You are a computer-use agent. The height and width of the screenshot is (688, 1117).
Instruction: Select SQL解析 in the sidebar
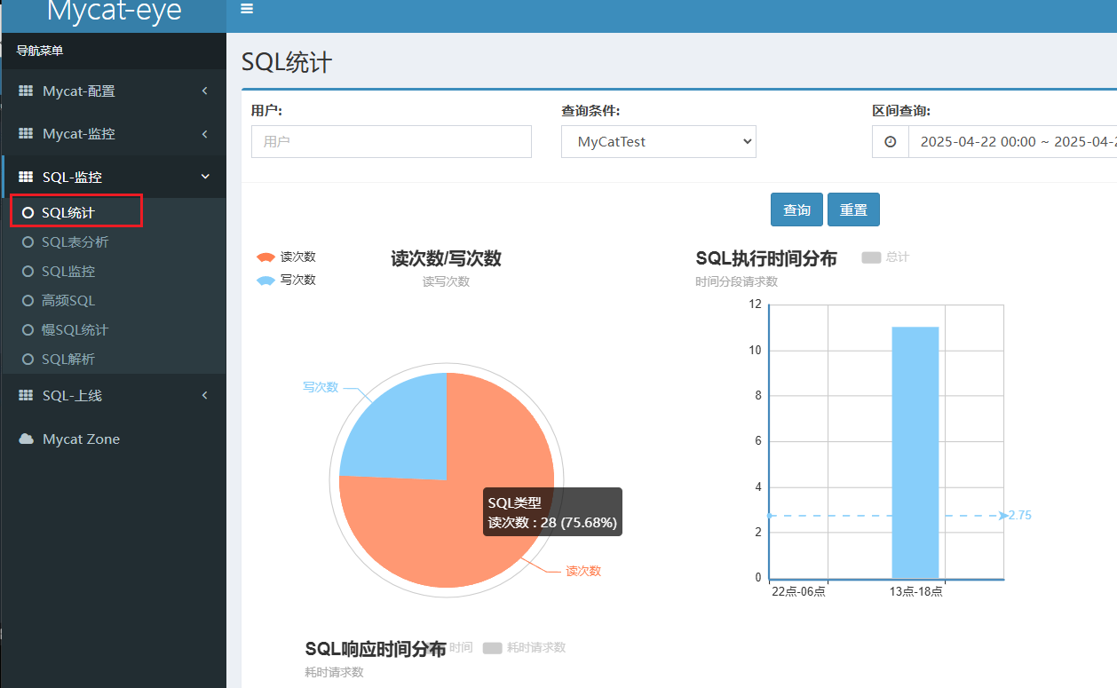[x=68, y=360]
